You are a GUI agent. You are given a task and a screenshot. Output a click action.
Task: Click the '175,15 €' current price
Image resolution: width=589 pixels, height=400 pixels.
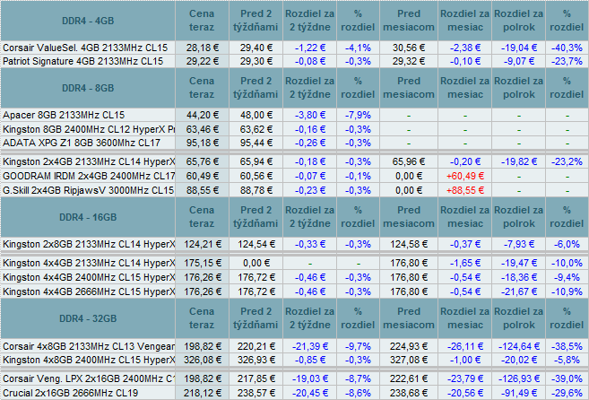pos(202,263)
